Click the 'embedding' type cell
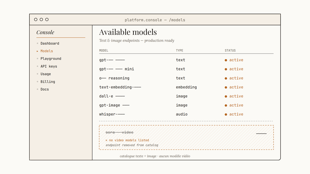This screenshot has width=310, height=174. click(186, 87)
